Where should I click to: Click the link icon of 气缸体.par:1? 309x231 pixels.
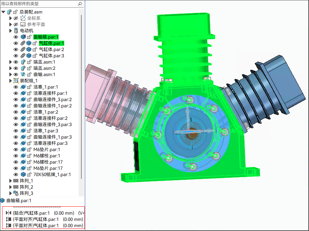click(x=23, y=43)
